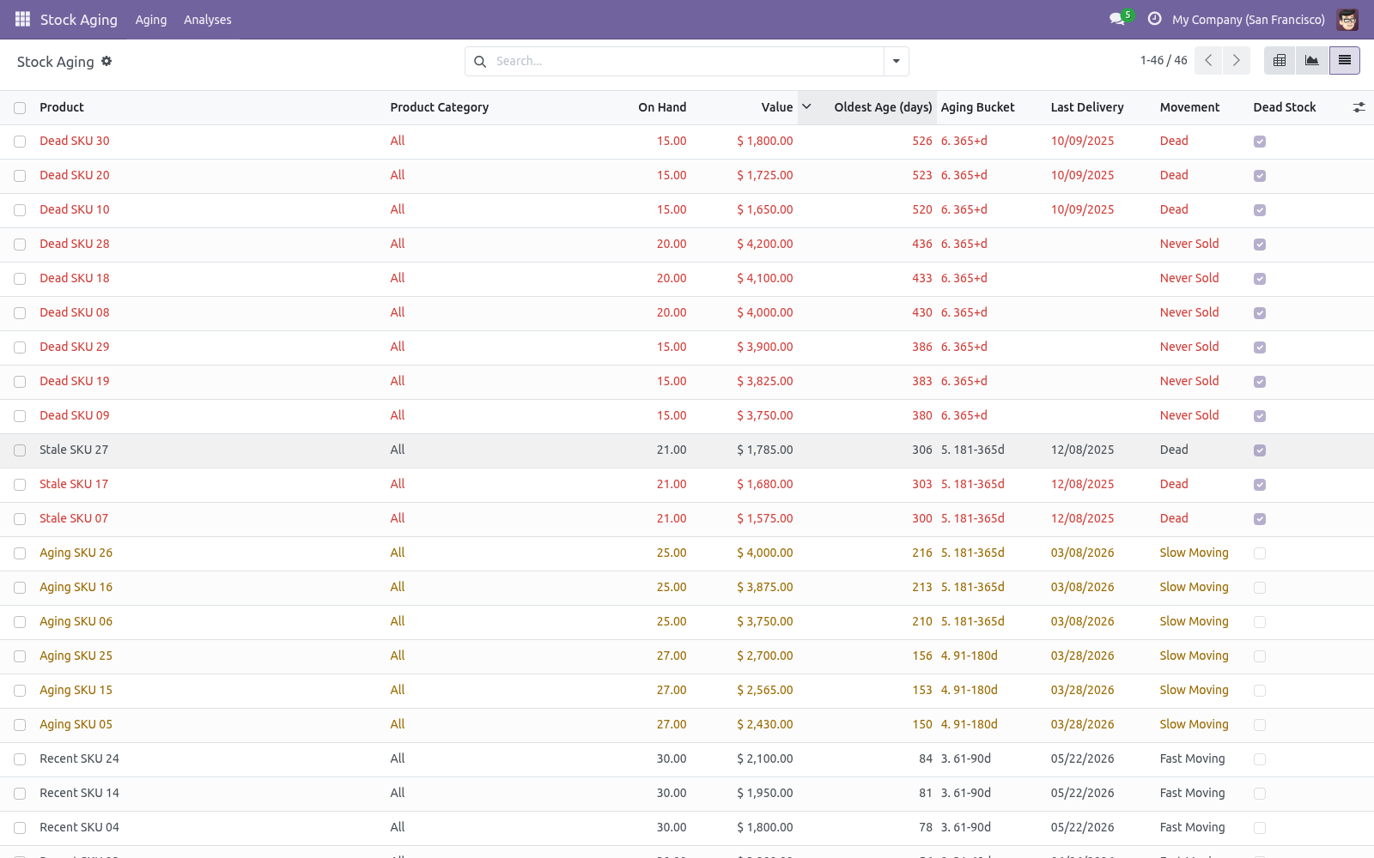Open the Analyses menu
1374x858 pixels.
[208, 19]
